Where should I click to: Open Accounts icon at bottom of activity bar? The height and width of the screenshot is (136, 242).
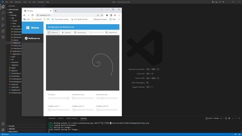tap(3, 124)
